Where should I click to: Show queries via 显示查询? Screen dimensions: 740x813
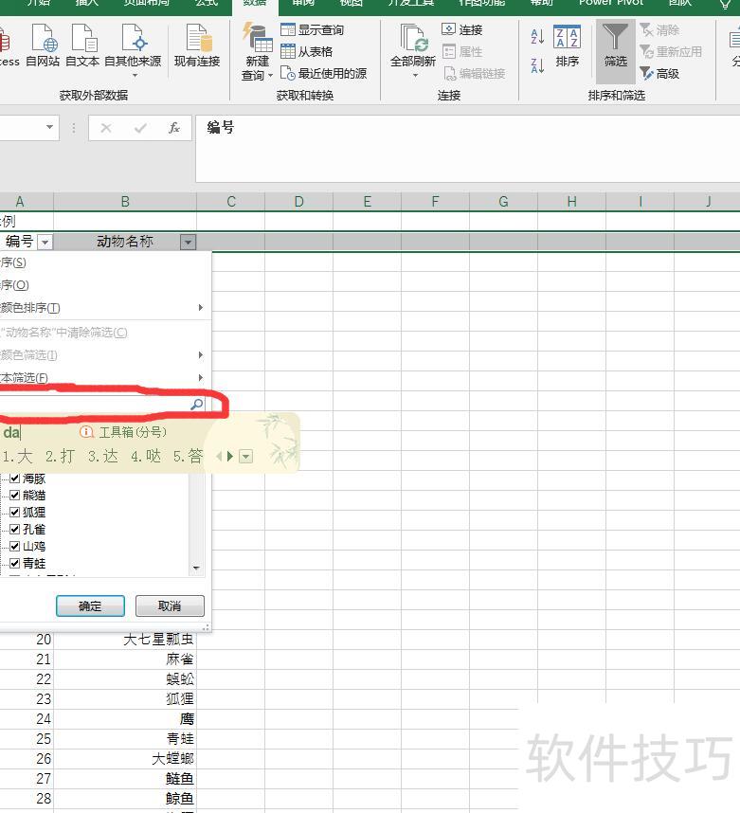pyautogui.click(x=312, y=30)
